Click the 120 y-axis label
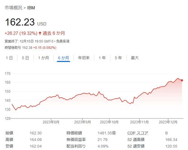Viewport: 188px width, 150px height. click(x=8, y=118)
